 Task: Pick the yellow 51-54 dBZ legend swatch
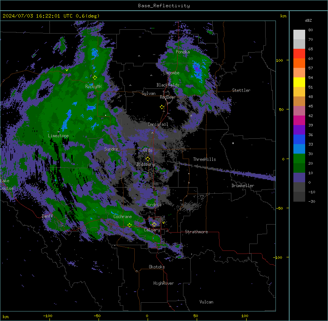pos(299,82)
